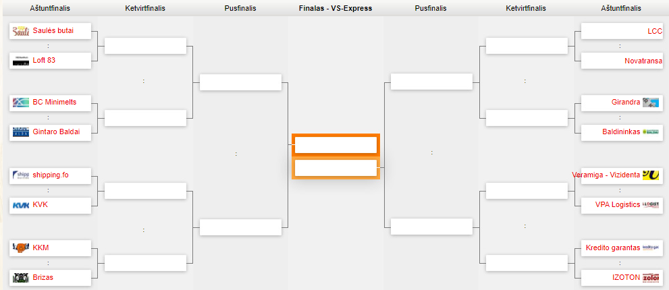This screenshot has width=669, height=290.
Task: Open the VPA Logistics team link
Action: [618, 205]
